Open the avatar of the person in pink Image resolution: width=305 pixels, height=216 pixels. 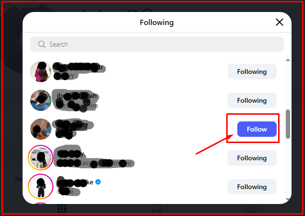click(x=41, y=72)
